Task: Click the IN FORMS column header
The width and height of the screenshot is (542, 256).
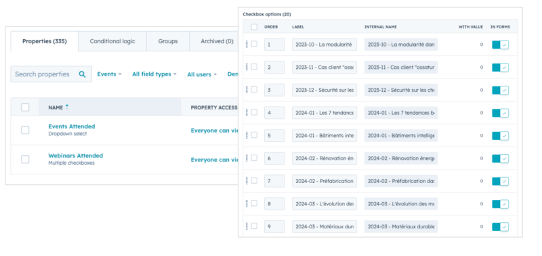Action: 500,27
